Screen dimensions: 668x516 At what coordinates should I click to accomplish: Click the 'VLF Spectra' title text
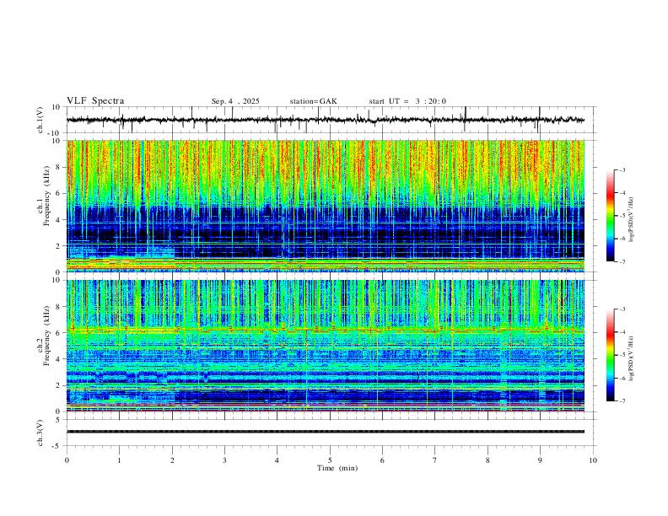click(95, 101)
